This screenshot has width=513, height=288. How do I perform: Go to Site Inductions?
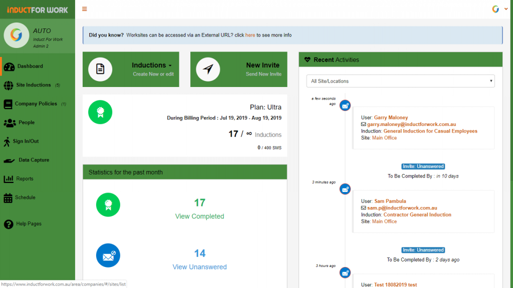click(34, 85)
